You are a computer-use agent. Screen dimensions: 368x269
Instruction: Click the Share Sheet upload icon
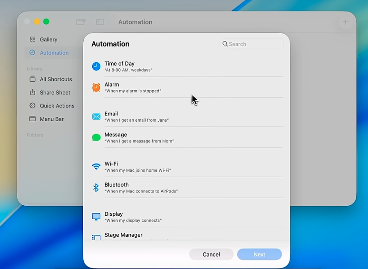33,92
